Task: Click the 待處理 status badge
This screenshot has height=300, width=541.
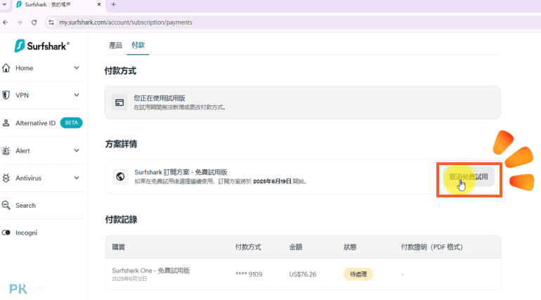Action: pos(358,274)
